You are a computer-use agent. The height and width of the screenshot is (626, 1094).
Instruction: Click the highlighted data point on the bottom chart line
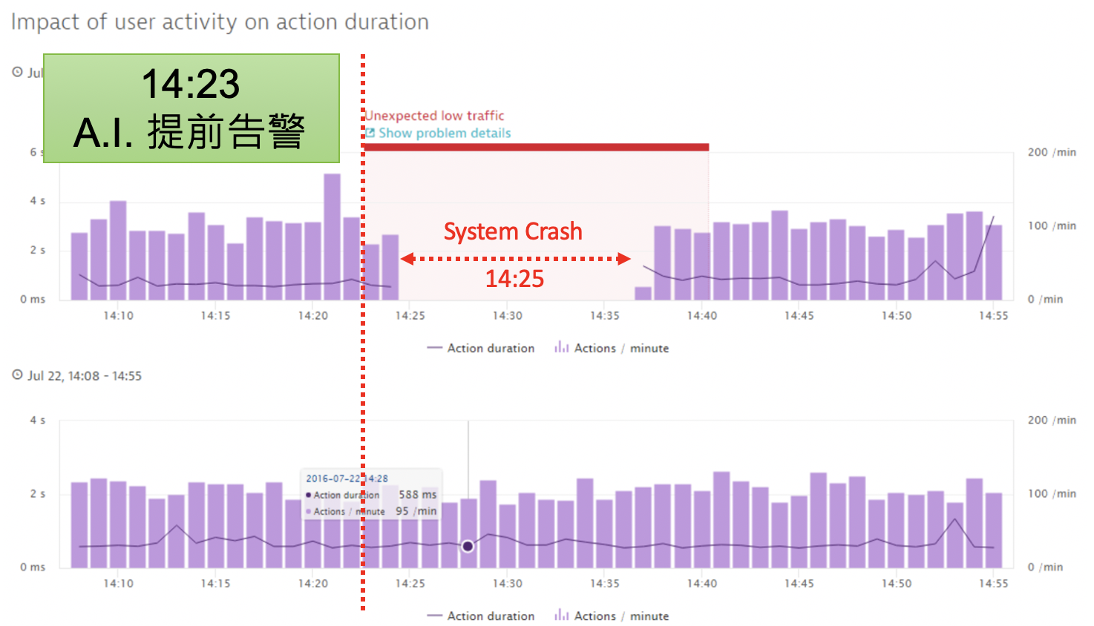[468, 546]
